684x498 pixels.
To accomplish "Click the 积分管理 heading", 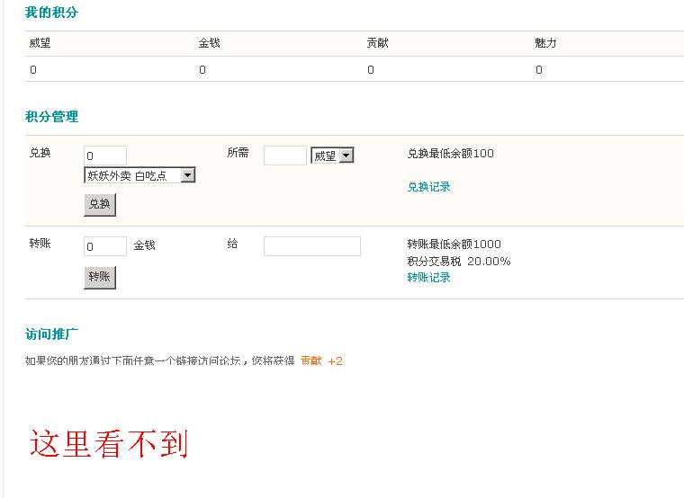I will [x=51, y=117].
